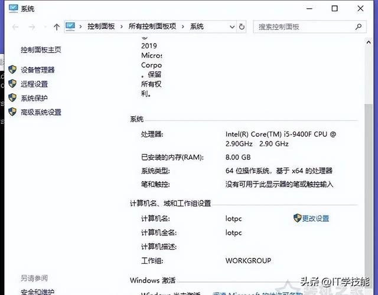This screenshot has height=295, width=378.
Task: Click the 没有可用于此显示器的笔或触控输入 text
Action: click(279, 185)
